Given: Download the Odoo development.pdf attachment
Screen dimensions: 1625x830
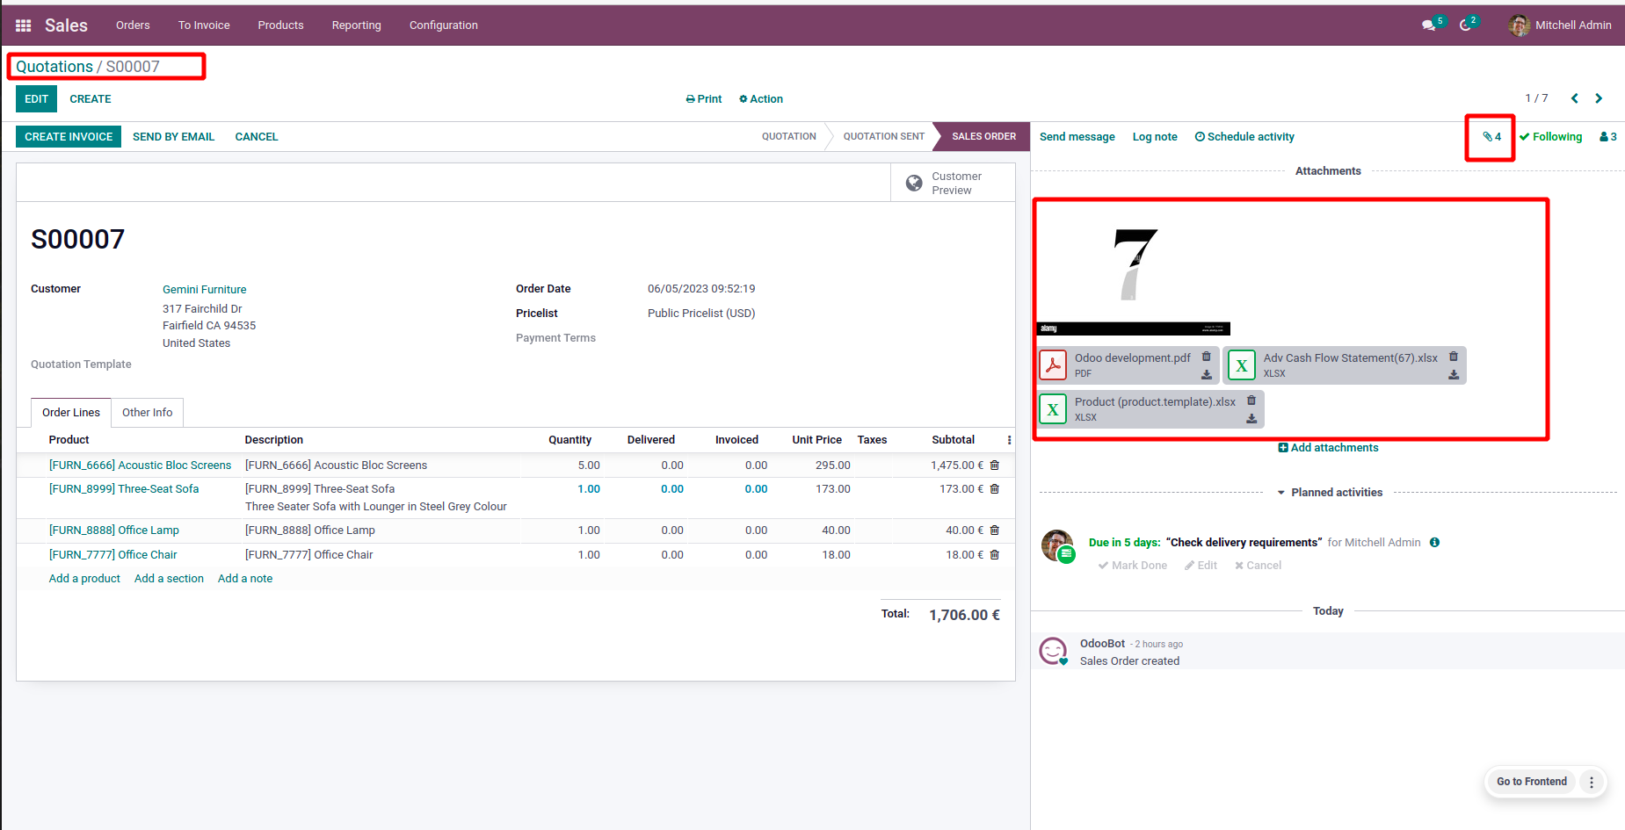Looking at the screenshot, I should (x=1207, y=375).
